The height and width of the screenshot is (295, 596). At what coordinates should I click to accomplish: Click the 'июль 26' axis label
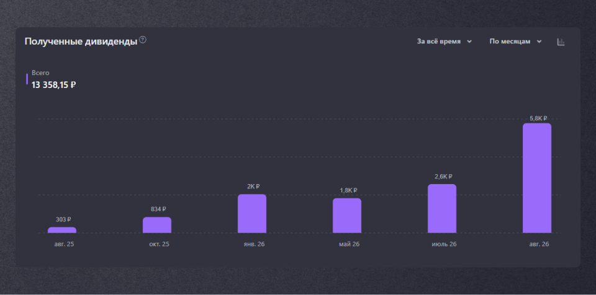click(x=445, y=244)
